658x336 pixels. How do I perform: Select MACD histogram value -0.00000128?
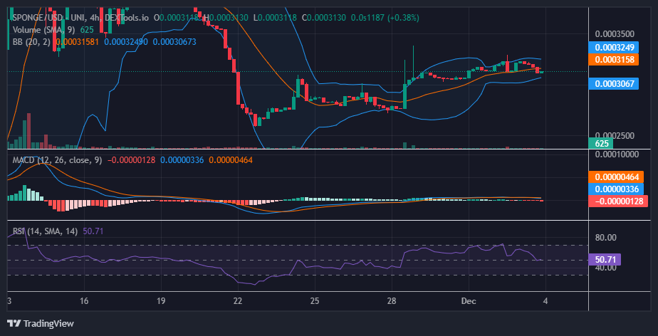click(x=131, y=160)
